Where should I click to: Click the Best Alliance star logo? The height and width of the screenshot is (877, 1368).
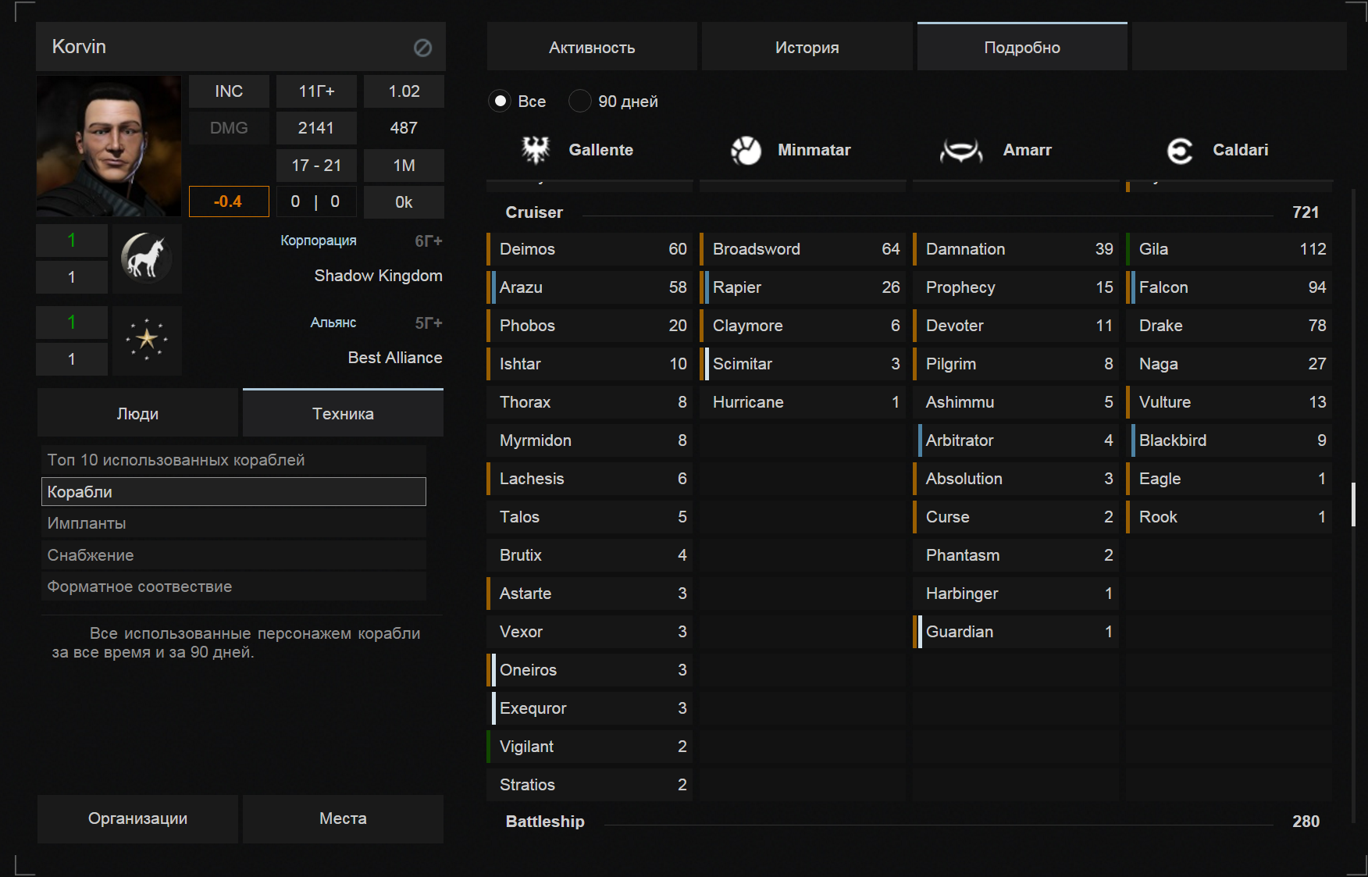click(147, 340)
